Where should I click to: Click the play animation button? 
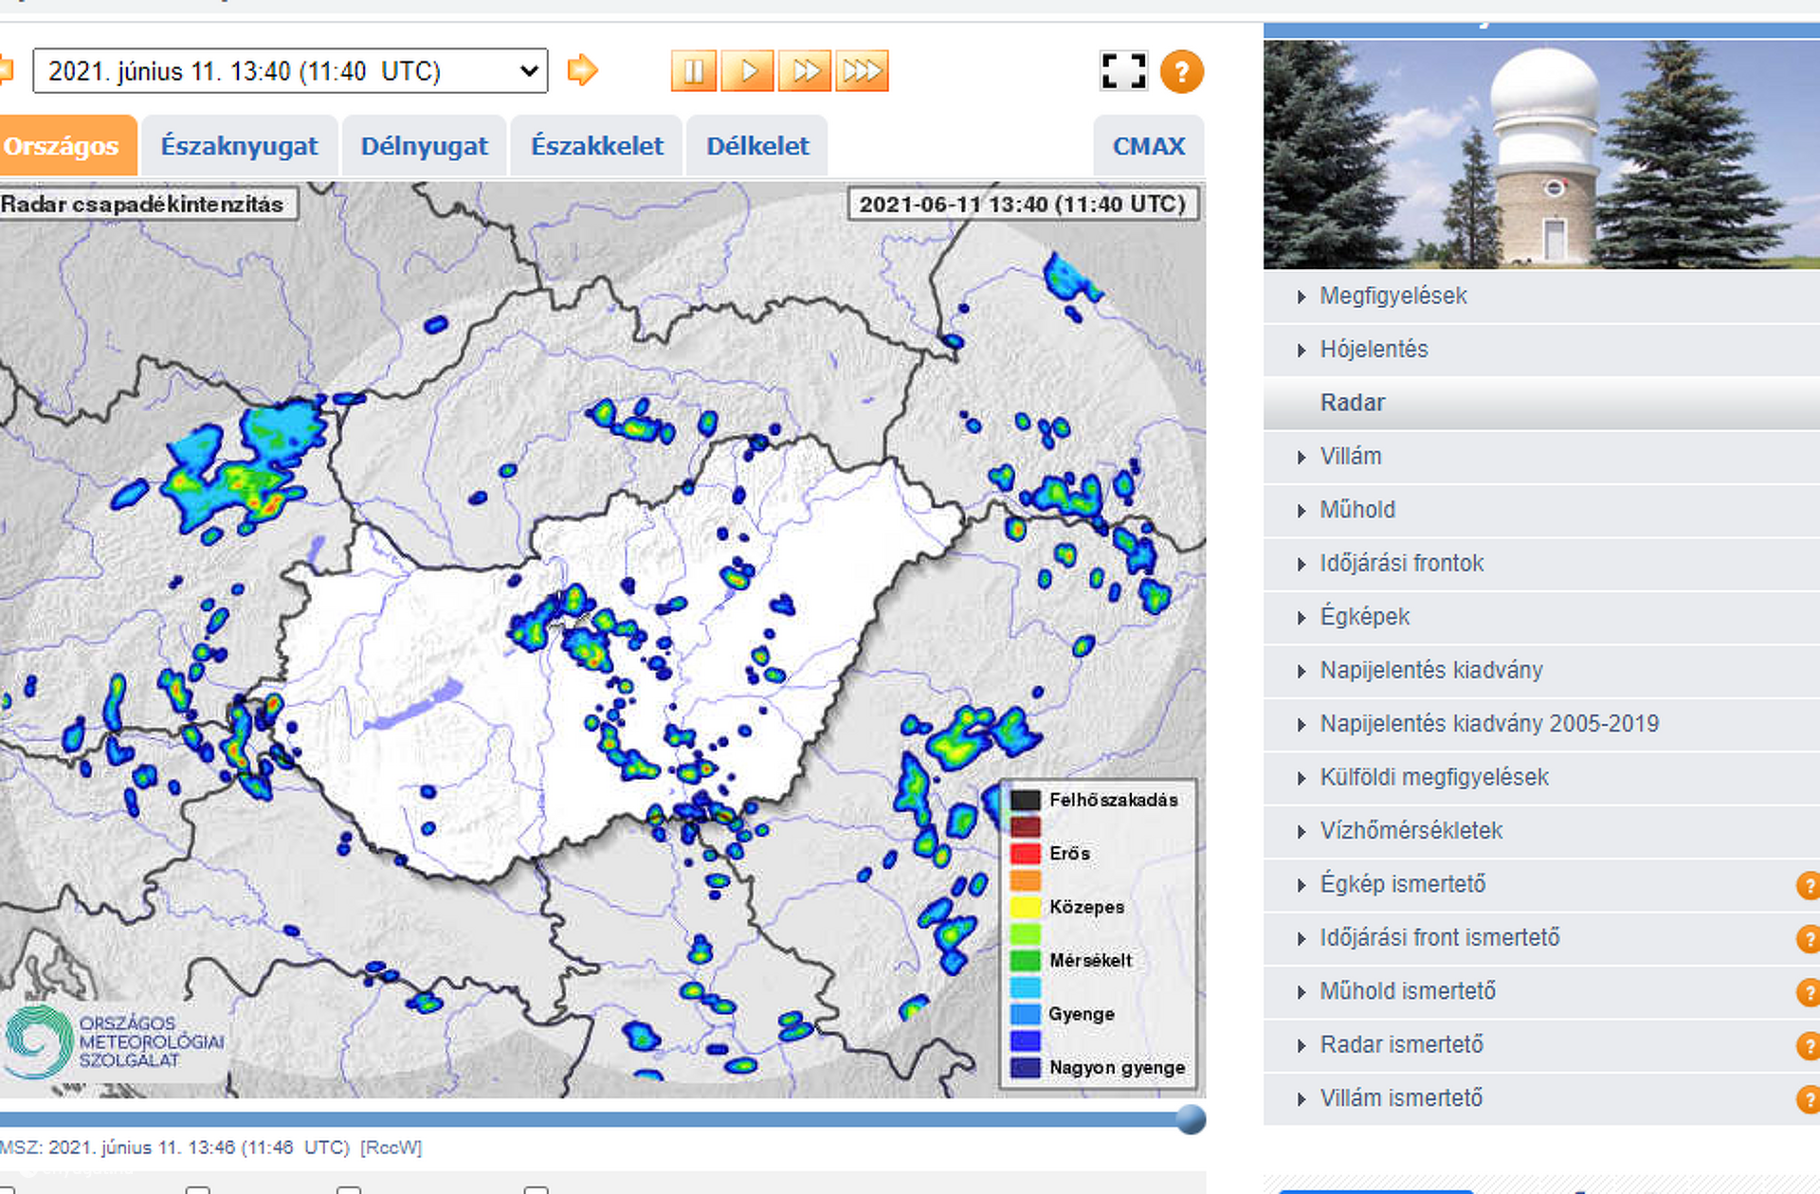coord(749,71)
